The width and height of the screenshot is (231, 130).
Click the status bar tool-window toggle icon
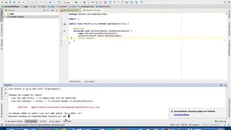(2, 125)
